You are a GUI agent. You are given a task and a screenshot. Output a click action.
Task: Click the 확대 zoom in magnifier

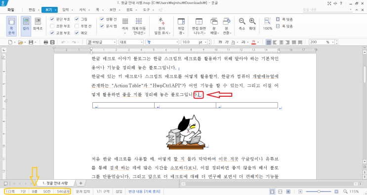(252, 24)
